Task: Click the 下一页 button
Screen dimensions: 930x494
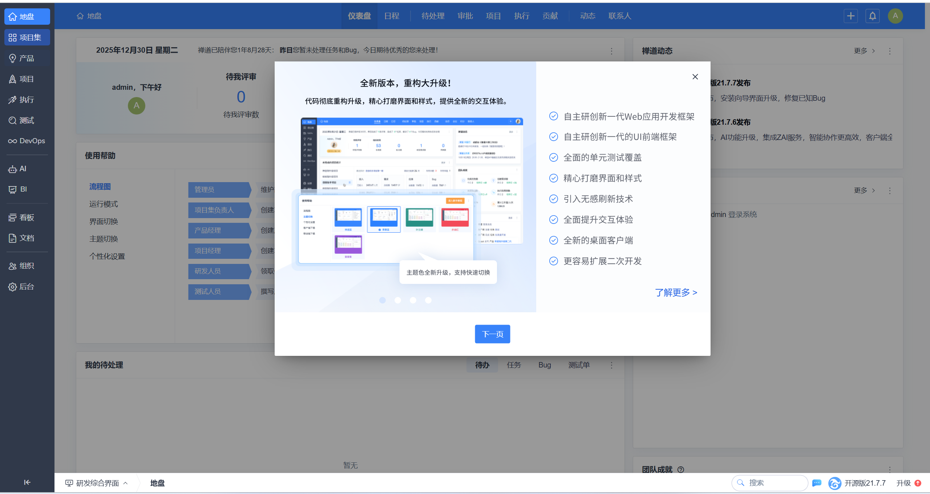Action: (492, 334)
